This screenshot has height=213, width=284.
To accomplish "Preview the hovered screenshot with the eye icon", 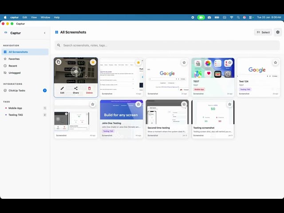I will click(x=76, y=71).
